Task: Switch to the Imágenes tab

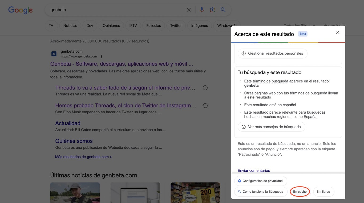Action: [199, 25]
